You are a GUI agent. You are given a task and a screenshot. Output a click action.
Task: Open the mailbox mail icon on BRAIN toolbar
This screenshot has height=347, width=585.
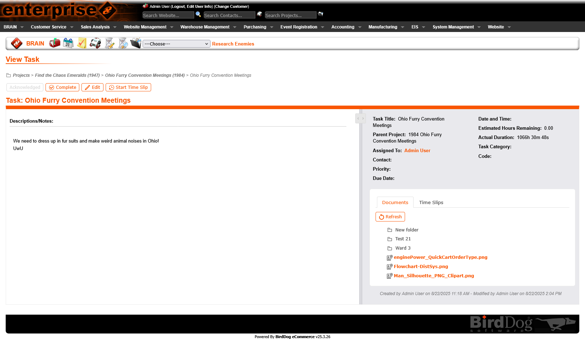pyautogui.click(x=54, y=43)
